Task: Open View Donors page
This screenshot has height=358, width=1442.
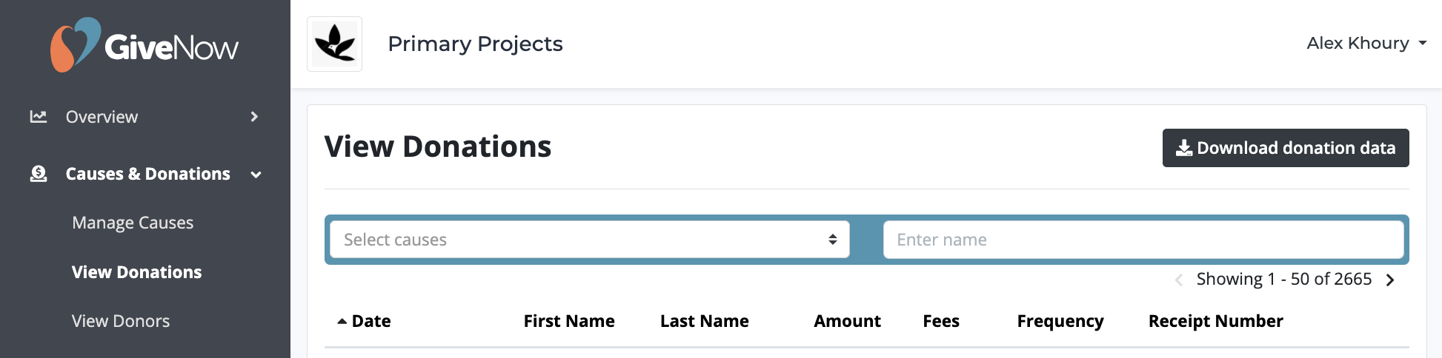Action: tap(121, 321)
